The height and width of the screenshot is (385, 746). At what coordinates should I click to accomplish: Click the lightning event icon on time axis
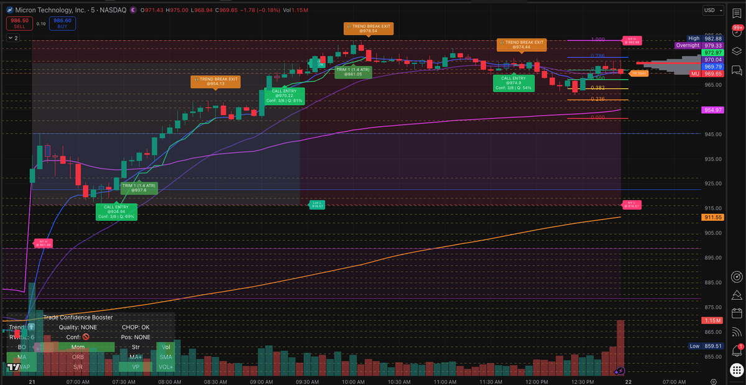click(620, 371)
